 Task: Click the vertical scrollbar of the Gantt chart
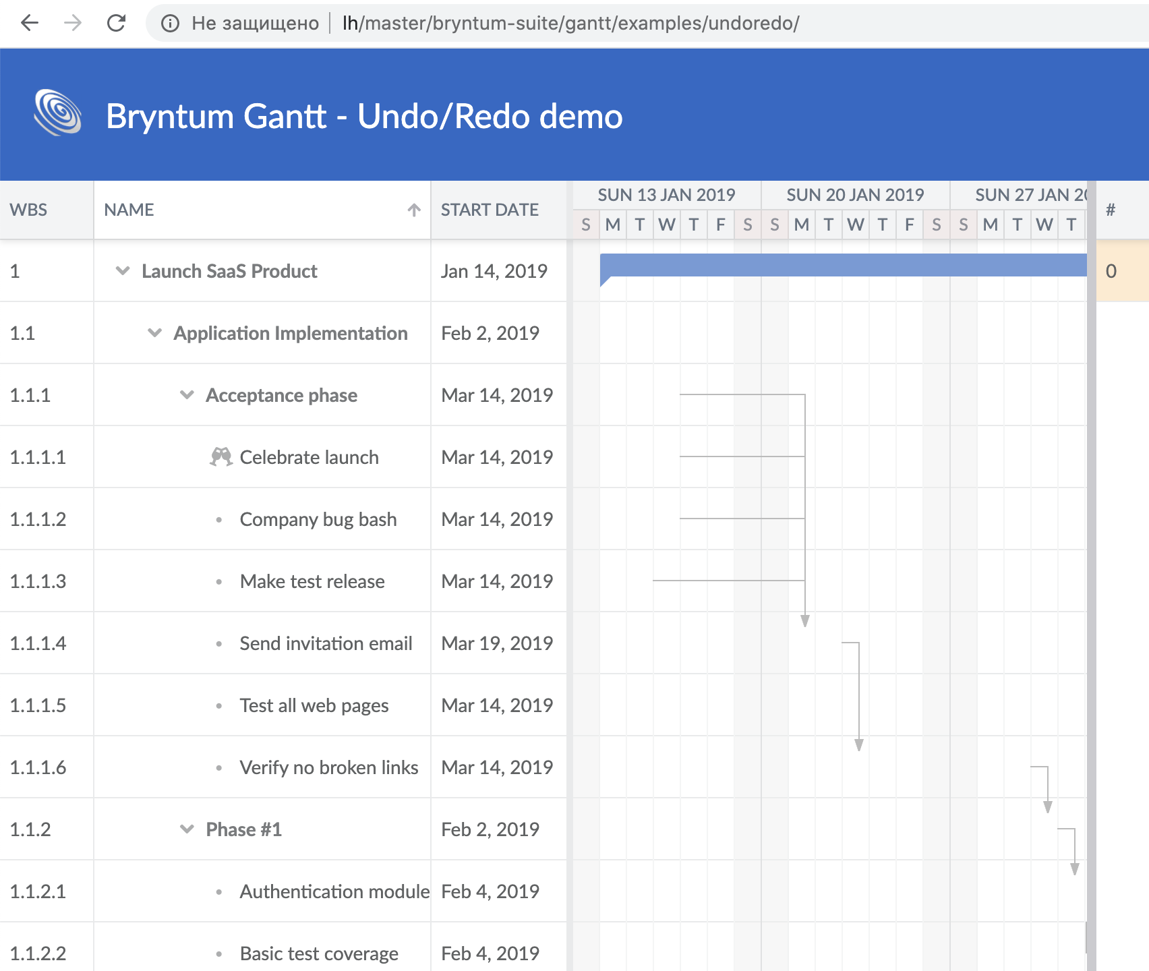[x=1091, y=539]
